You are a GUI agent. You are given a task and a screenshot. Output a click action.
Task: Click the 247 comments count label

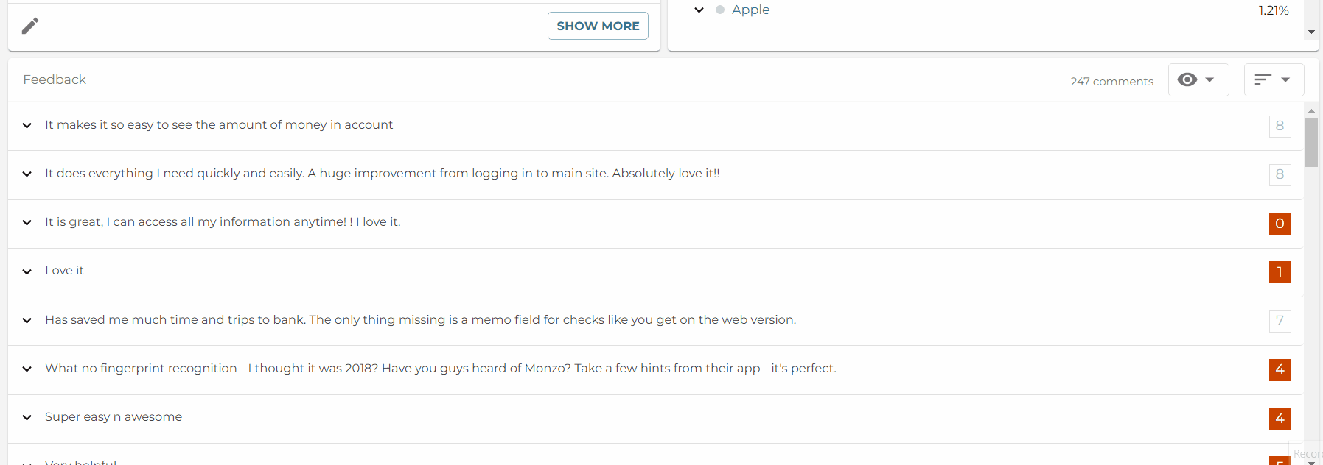[1111, 82]
